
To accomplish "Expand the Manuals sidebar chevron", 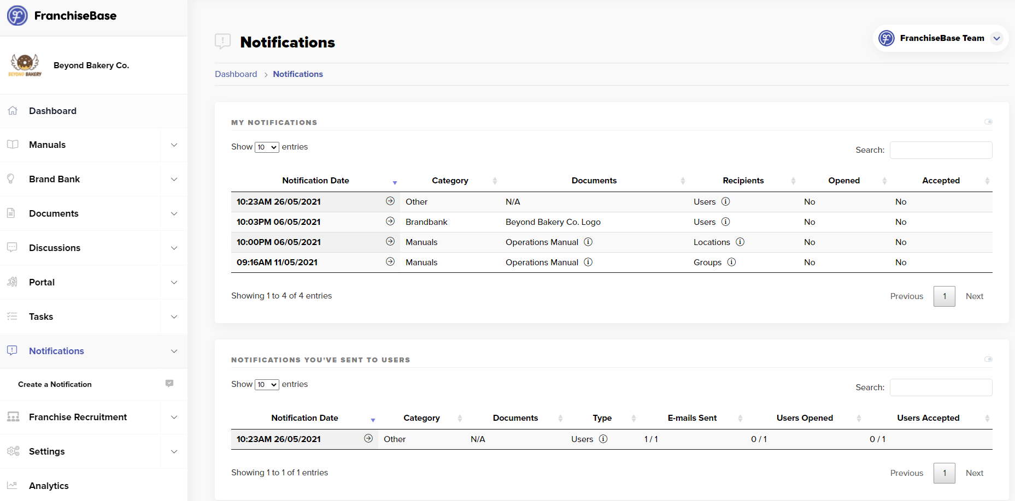I will [x=174, y=145].
